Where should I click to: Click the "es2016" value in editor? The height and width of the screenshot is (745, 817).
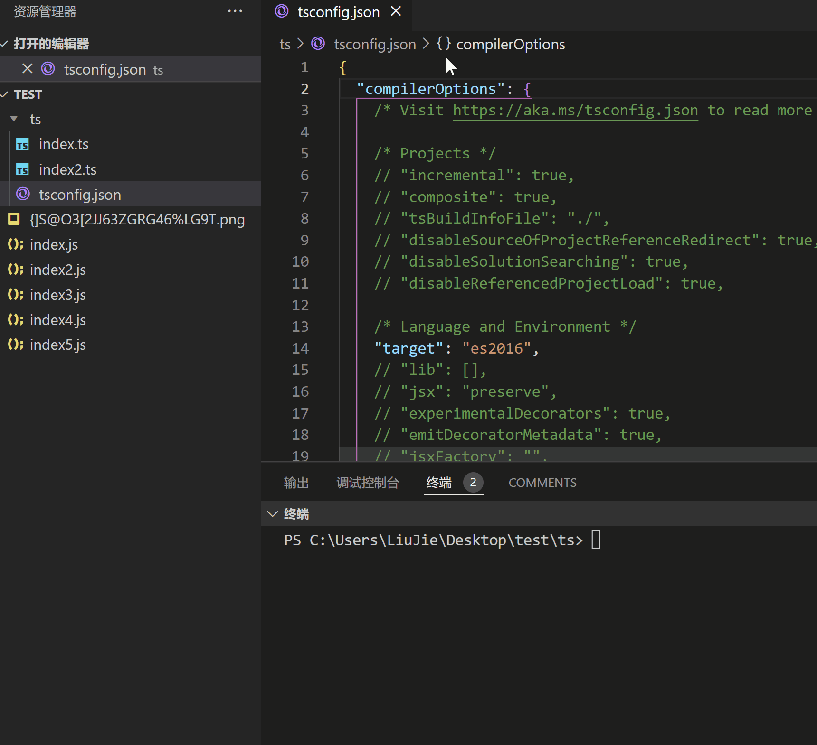(x=496, y=348)
